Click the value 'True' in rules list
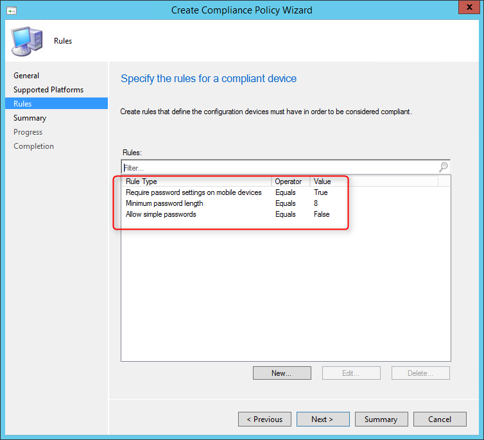484x440 pixels. tap(321, 192)
